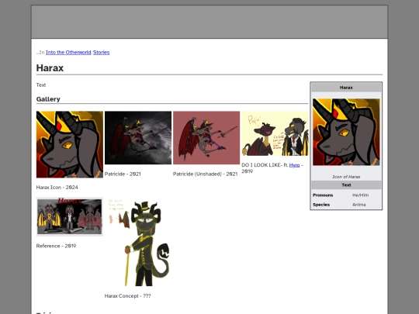Click the Harax infobox title bar
The width and height of the screenshot is (419, 314).
coord(346,88)
